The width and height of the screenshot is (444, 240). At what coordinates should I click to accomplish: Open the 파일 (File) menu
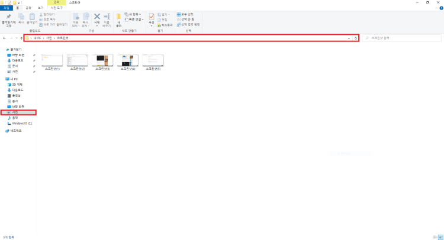(x=7, y=8)
